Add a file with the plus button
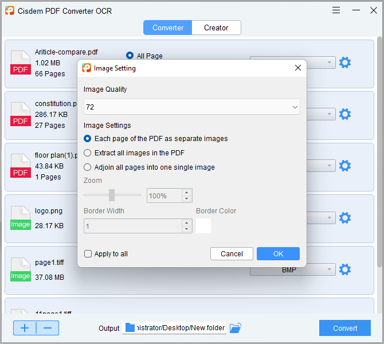Viewport: 384px width, 344px height. (25, 328)
